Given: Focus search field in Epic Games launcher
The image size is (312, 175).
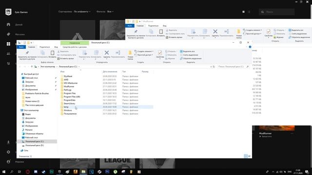Looking at the screenshot, I should click(277, 12).
